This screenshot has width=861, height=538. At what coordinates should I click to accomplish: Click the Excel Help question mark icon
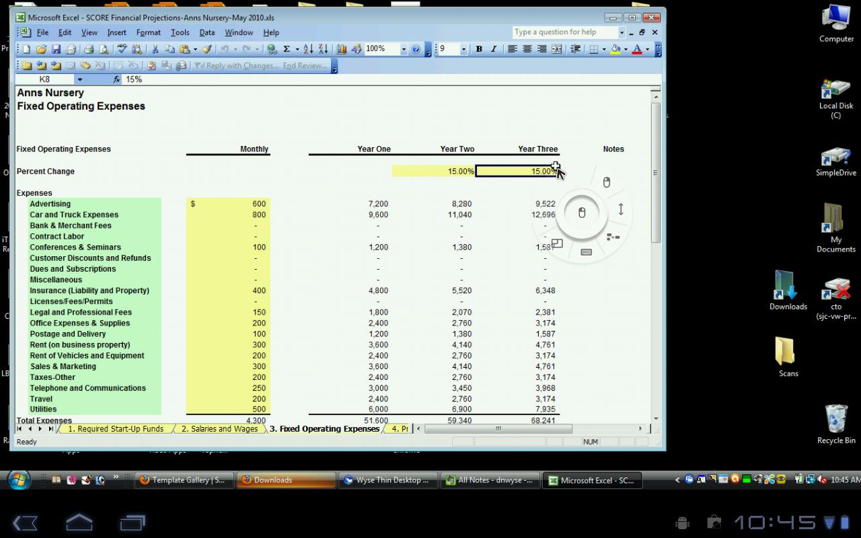point(416,49)
